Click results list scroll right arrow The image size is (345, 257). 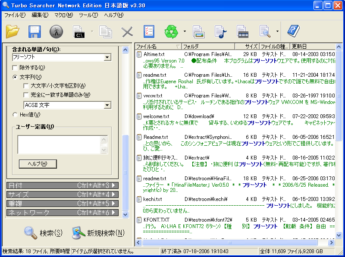(331, 243)
